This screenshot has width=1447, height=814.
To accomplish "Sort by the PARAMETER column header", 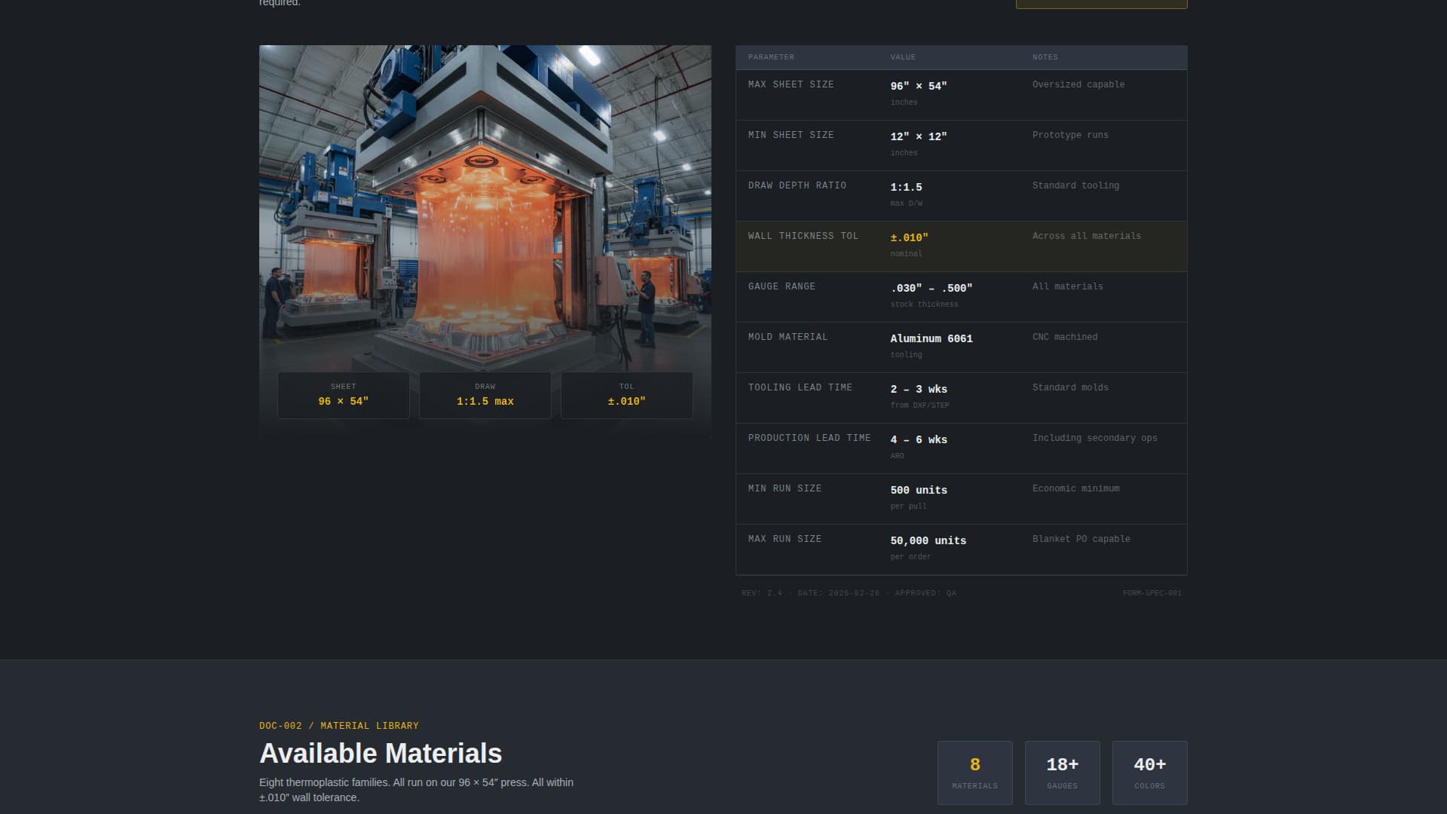I will point(770,57).
